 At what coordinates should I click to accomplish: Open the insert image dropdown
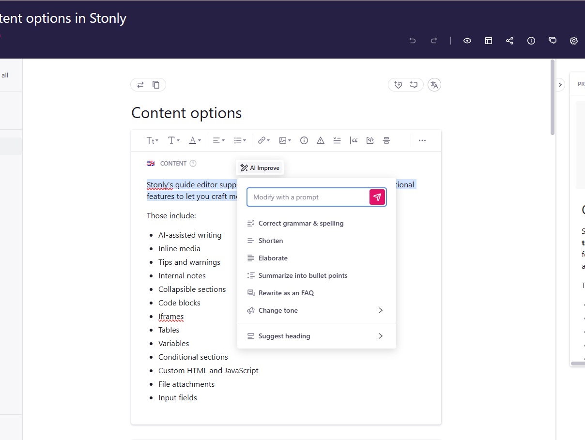[x=285, y=140]
